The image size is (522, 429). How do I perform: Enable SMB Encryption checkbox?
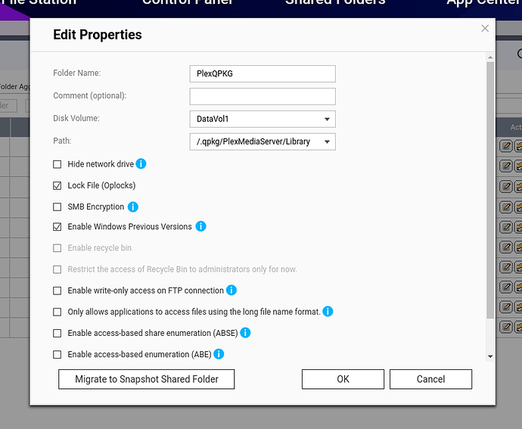[x=57, y=207]
